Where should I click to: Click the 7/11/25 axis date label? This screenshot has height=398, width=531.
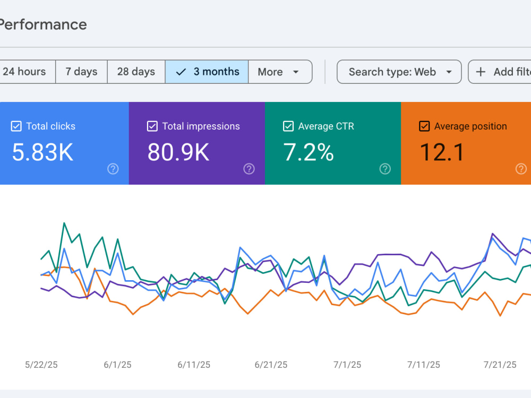pos(424,365)
